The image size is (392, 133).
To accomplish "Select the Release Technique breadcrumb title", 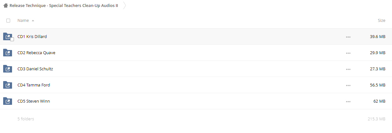I will pyautogui.click(x=64, y=6).
